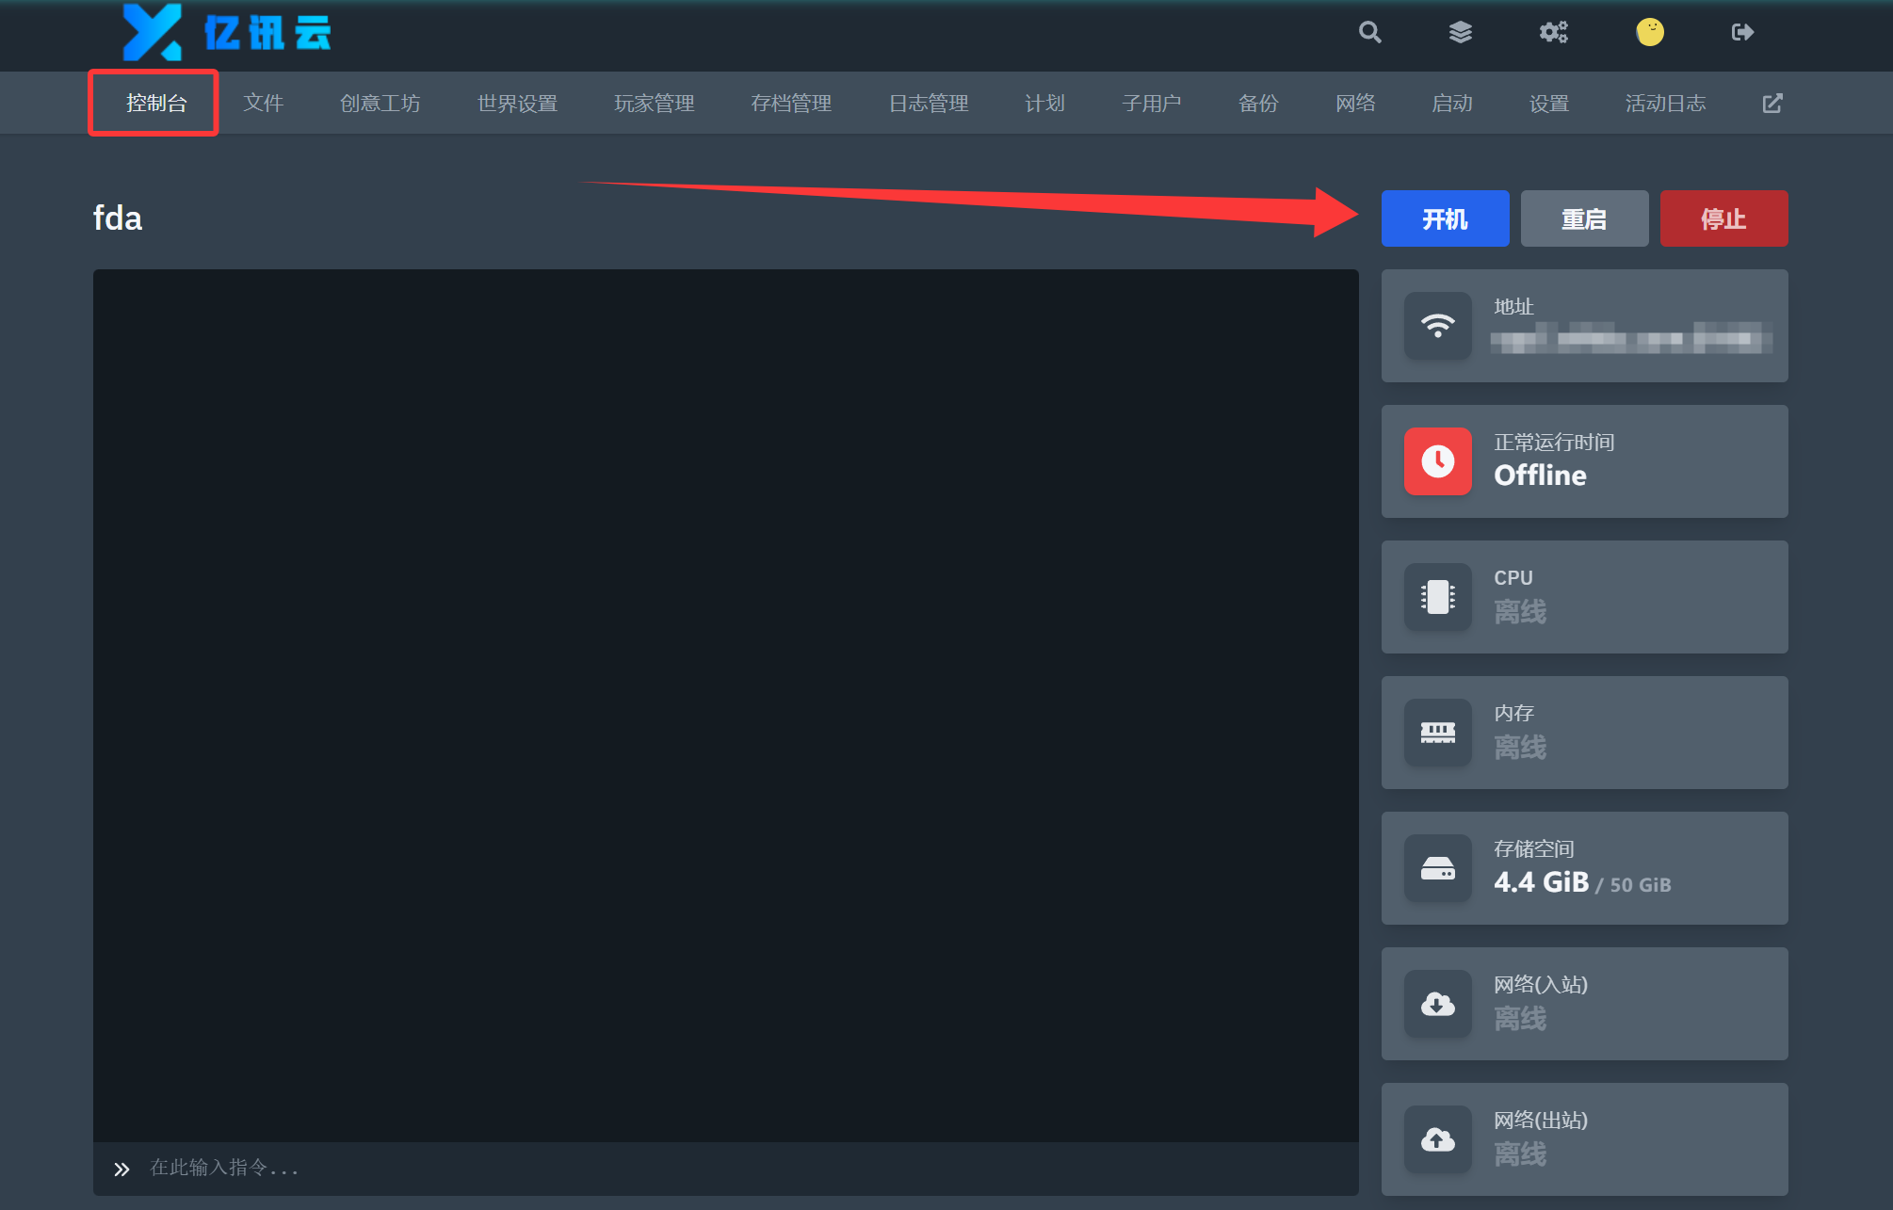
Task: Click the stacked layers server icon
Action: (x=1460, y=33)
